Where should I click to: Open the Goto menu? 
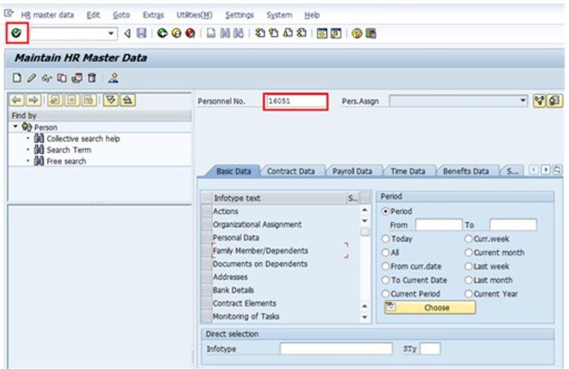121,15
